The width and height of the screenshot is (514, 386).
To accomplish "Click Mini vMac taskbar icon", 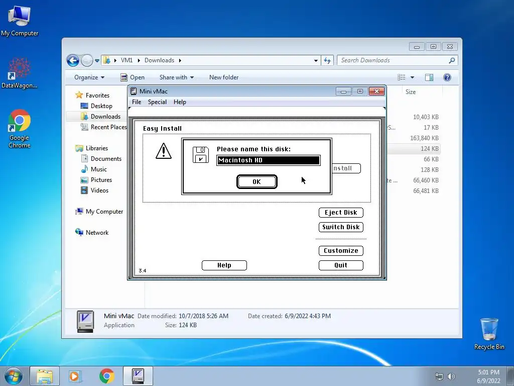I will pos(138,376).
